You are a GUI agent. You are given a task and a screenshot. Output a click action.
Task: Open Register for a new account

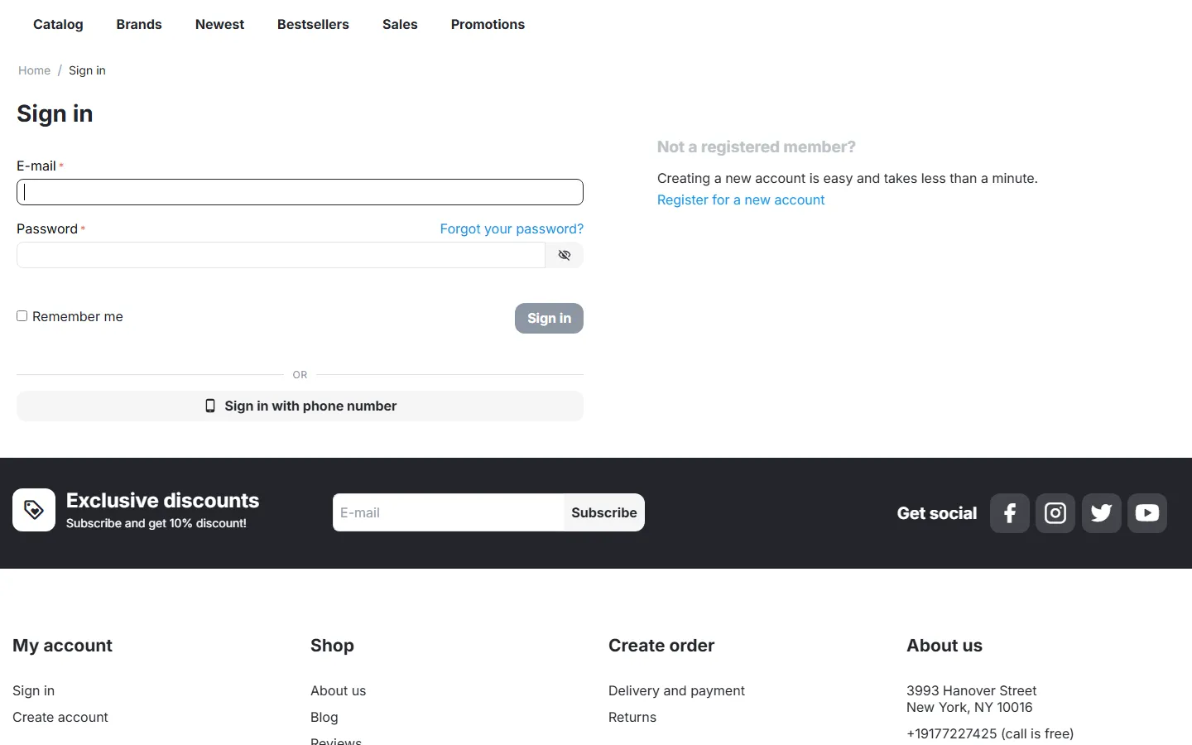click(741, 199)
